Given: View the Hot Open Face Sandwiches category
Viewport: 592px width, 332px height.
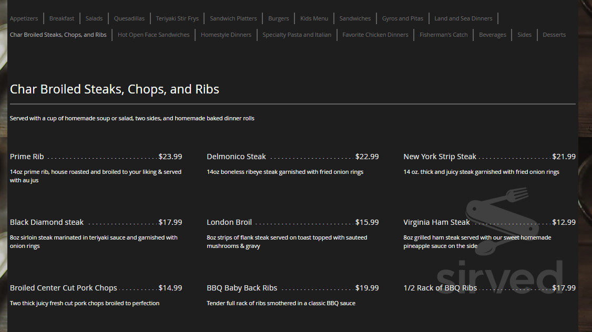Looking at the screenshot, I should coord(154,35).
